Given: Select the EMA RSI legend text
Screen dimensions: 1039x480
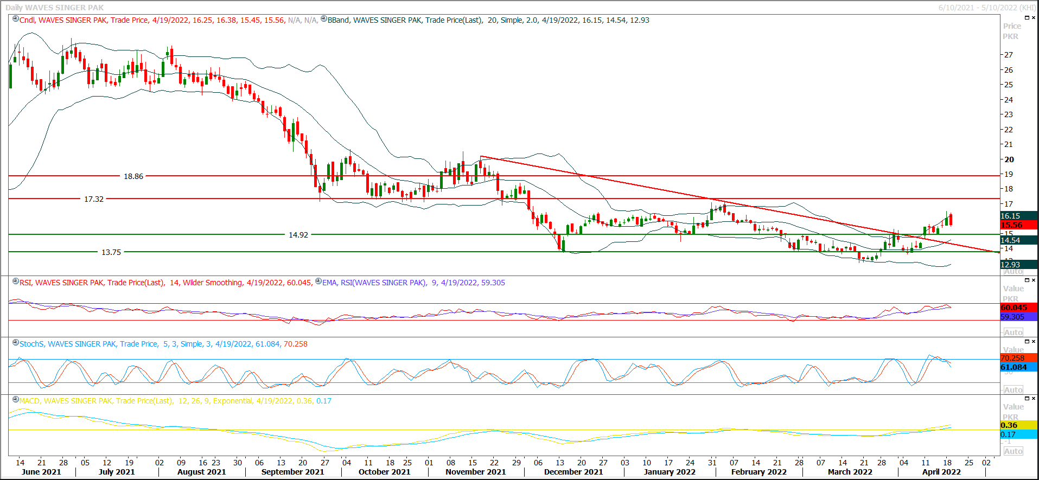Looking at the screenshot, I should [x=413, y=283].
